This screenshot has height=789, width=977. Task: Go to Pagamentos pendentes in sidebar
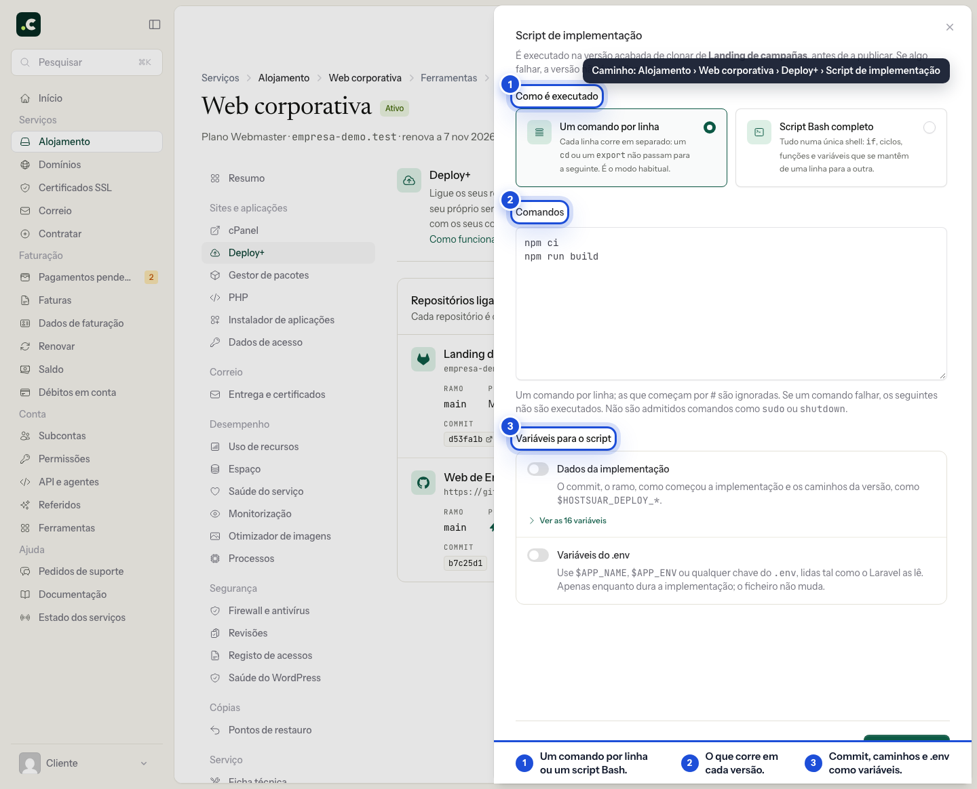[x=87, y=277]
